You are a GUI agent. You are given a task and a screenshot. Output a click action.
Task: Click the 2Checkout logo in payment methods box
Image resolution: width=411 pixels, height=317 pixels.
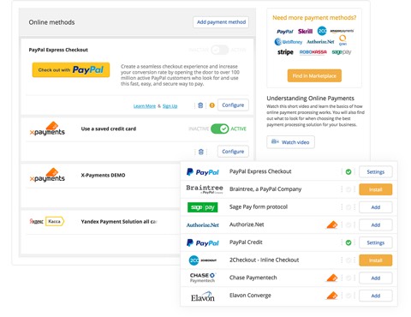[x=322, y=31]
